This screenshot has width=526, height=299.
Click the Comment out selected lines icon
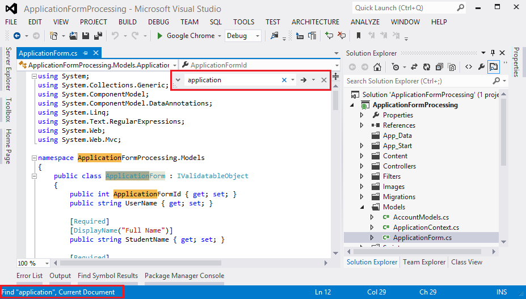pos(329,36)
